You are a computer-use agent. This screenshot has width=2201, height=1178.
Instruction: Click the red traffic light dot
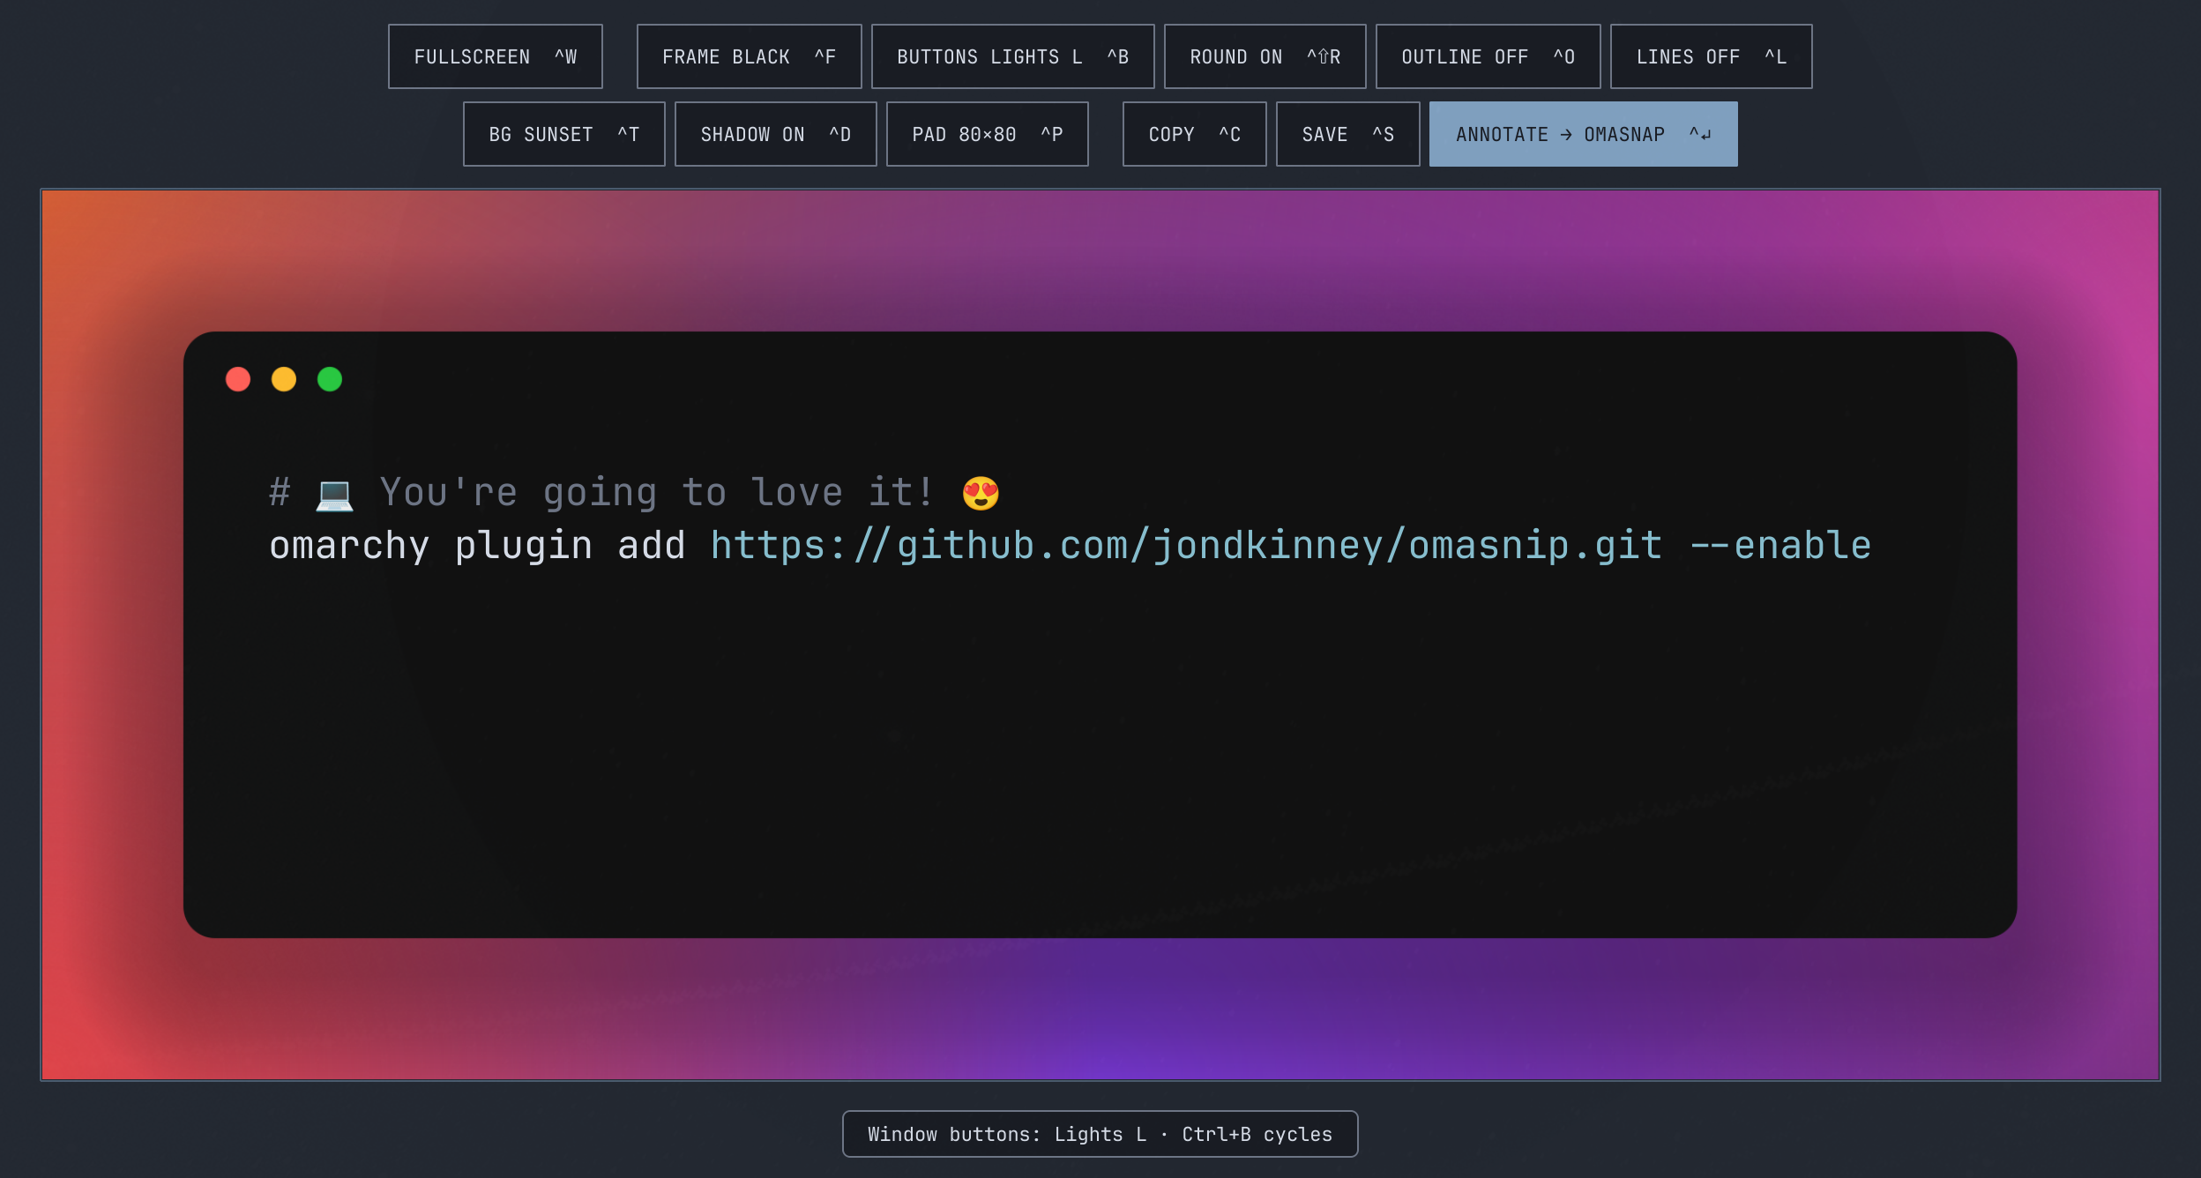[x=238, y=379]
